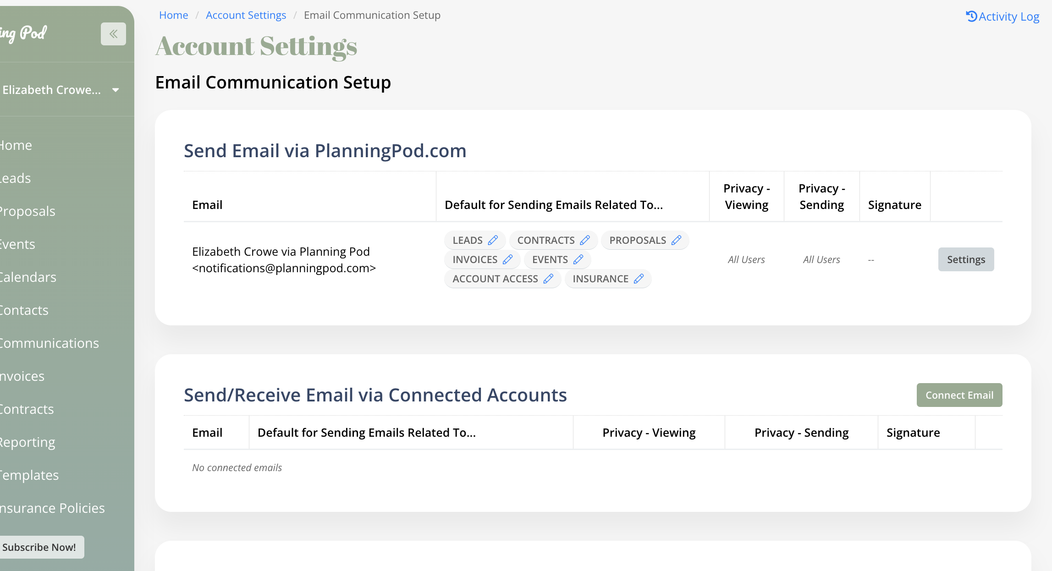Click the EVENTS tag pencil icon
Viewport: 1052px width, 571px height.
(578, 259)
